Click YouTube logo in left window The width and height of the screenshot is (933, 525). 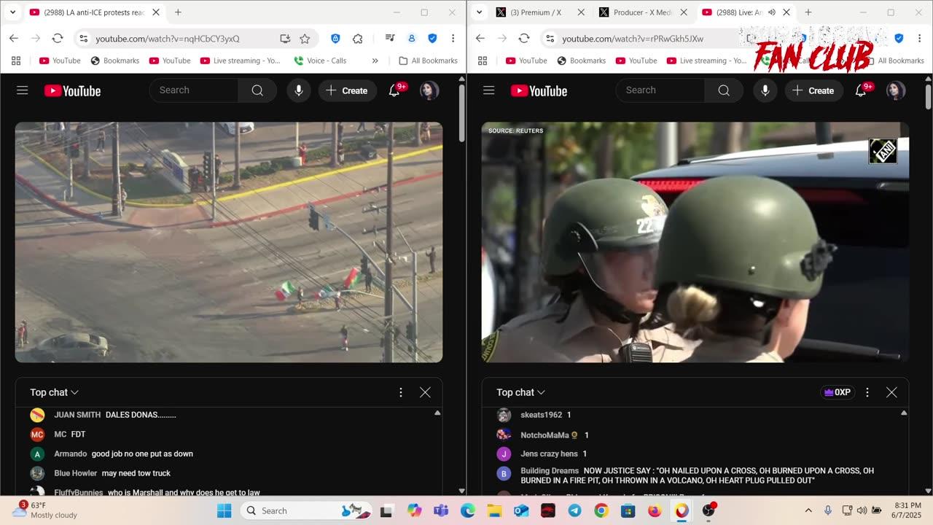tap(72, 90)
